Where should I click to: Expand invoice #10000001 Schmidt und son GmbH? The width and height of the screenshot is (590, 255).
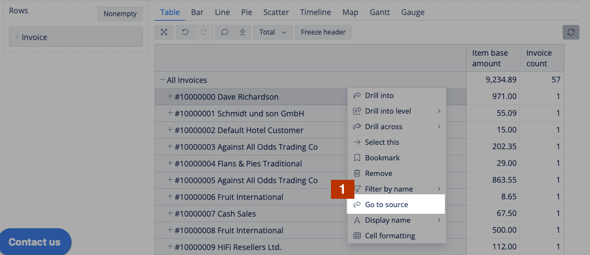tap(170, 114)
